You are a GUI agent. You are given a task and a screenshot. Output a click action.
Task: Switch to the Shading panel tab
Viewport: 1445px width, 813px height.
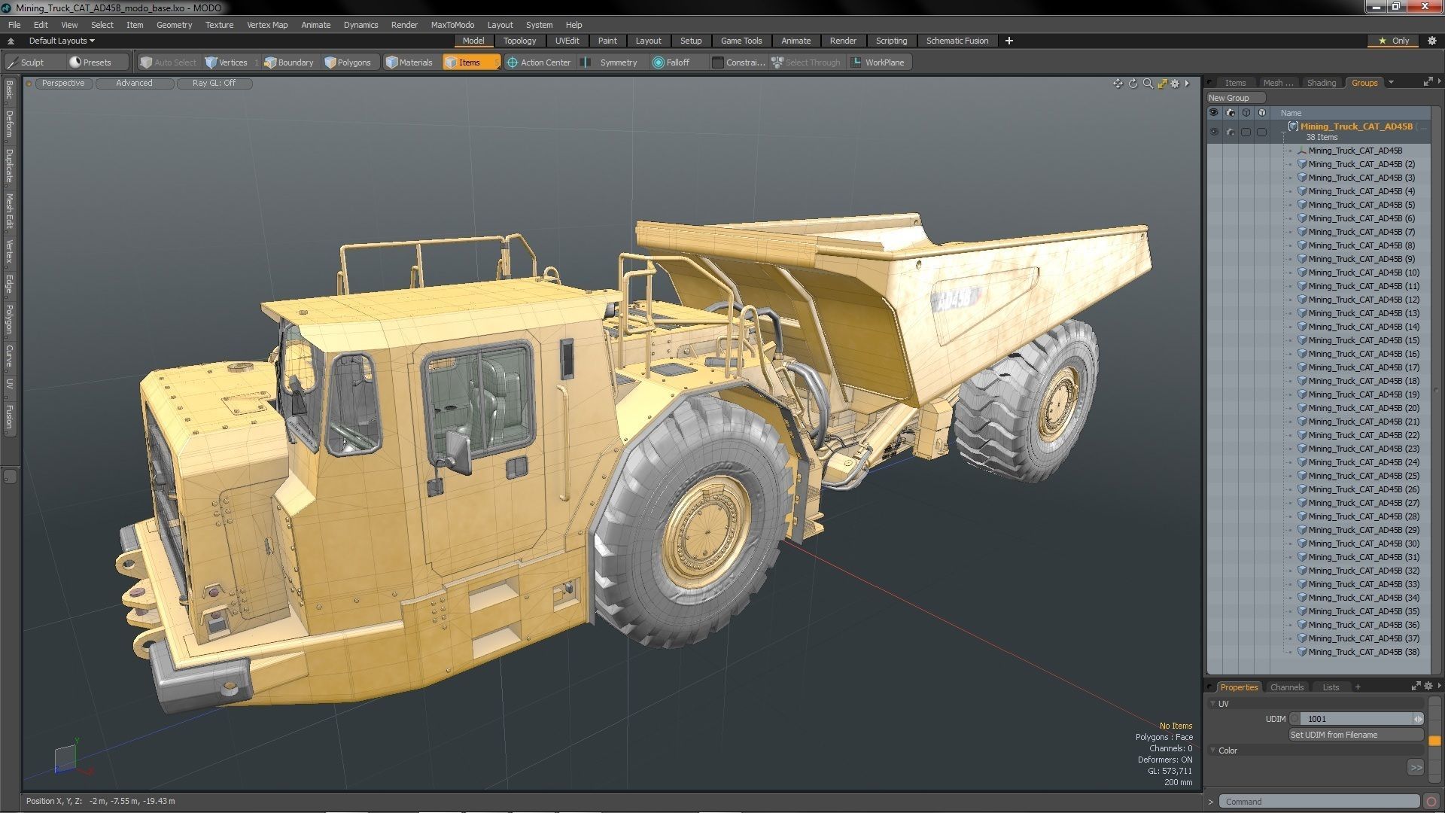point(1321,83)
